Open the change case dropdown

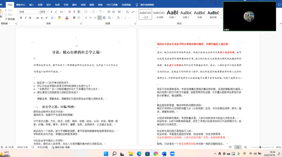[62, 12]
